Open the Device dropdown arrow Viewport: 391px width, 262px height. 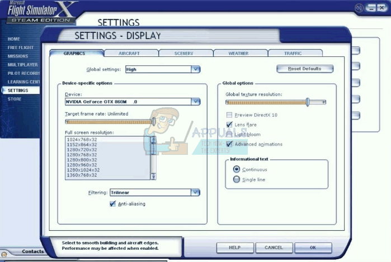[196, 102]
